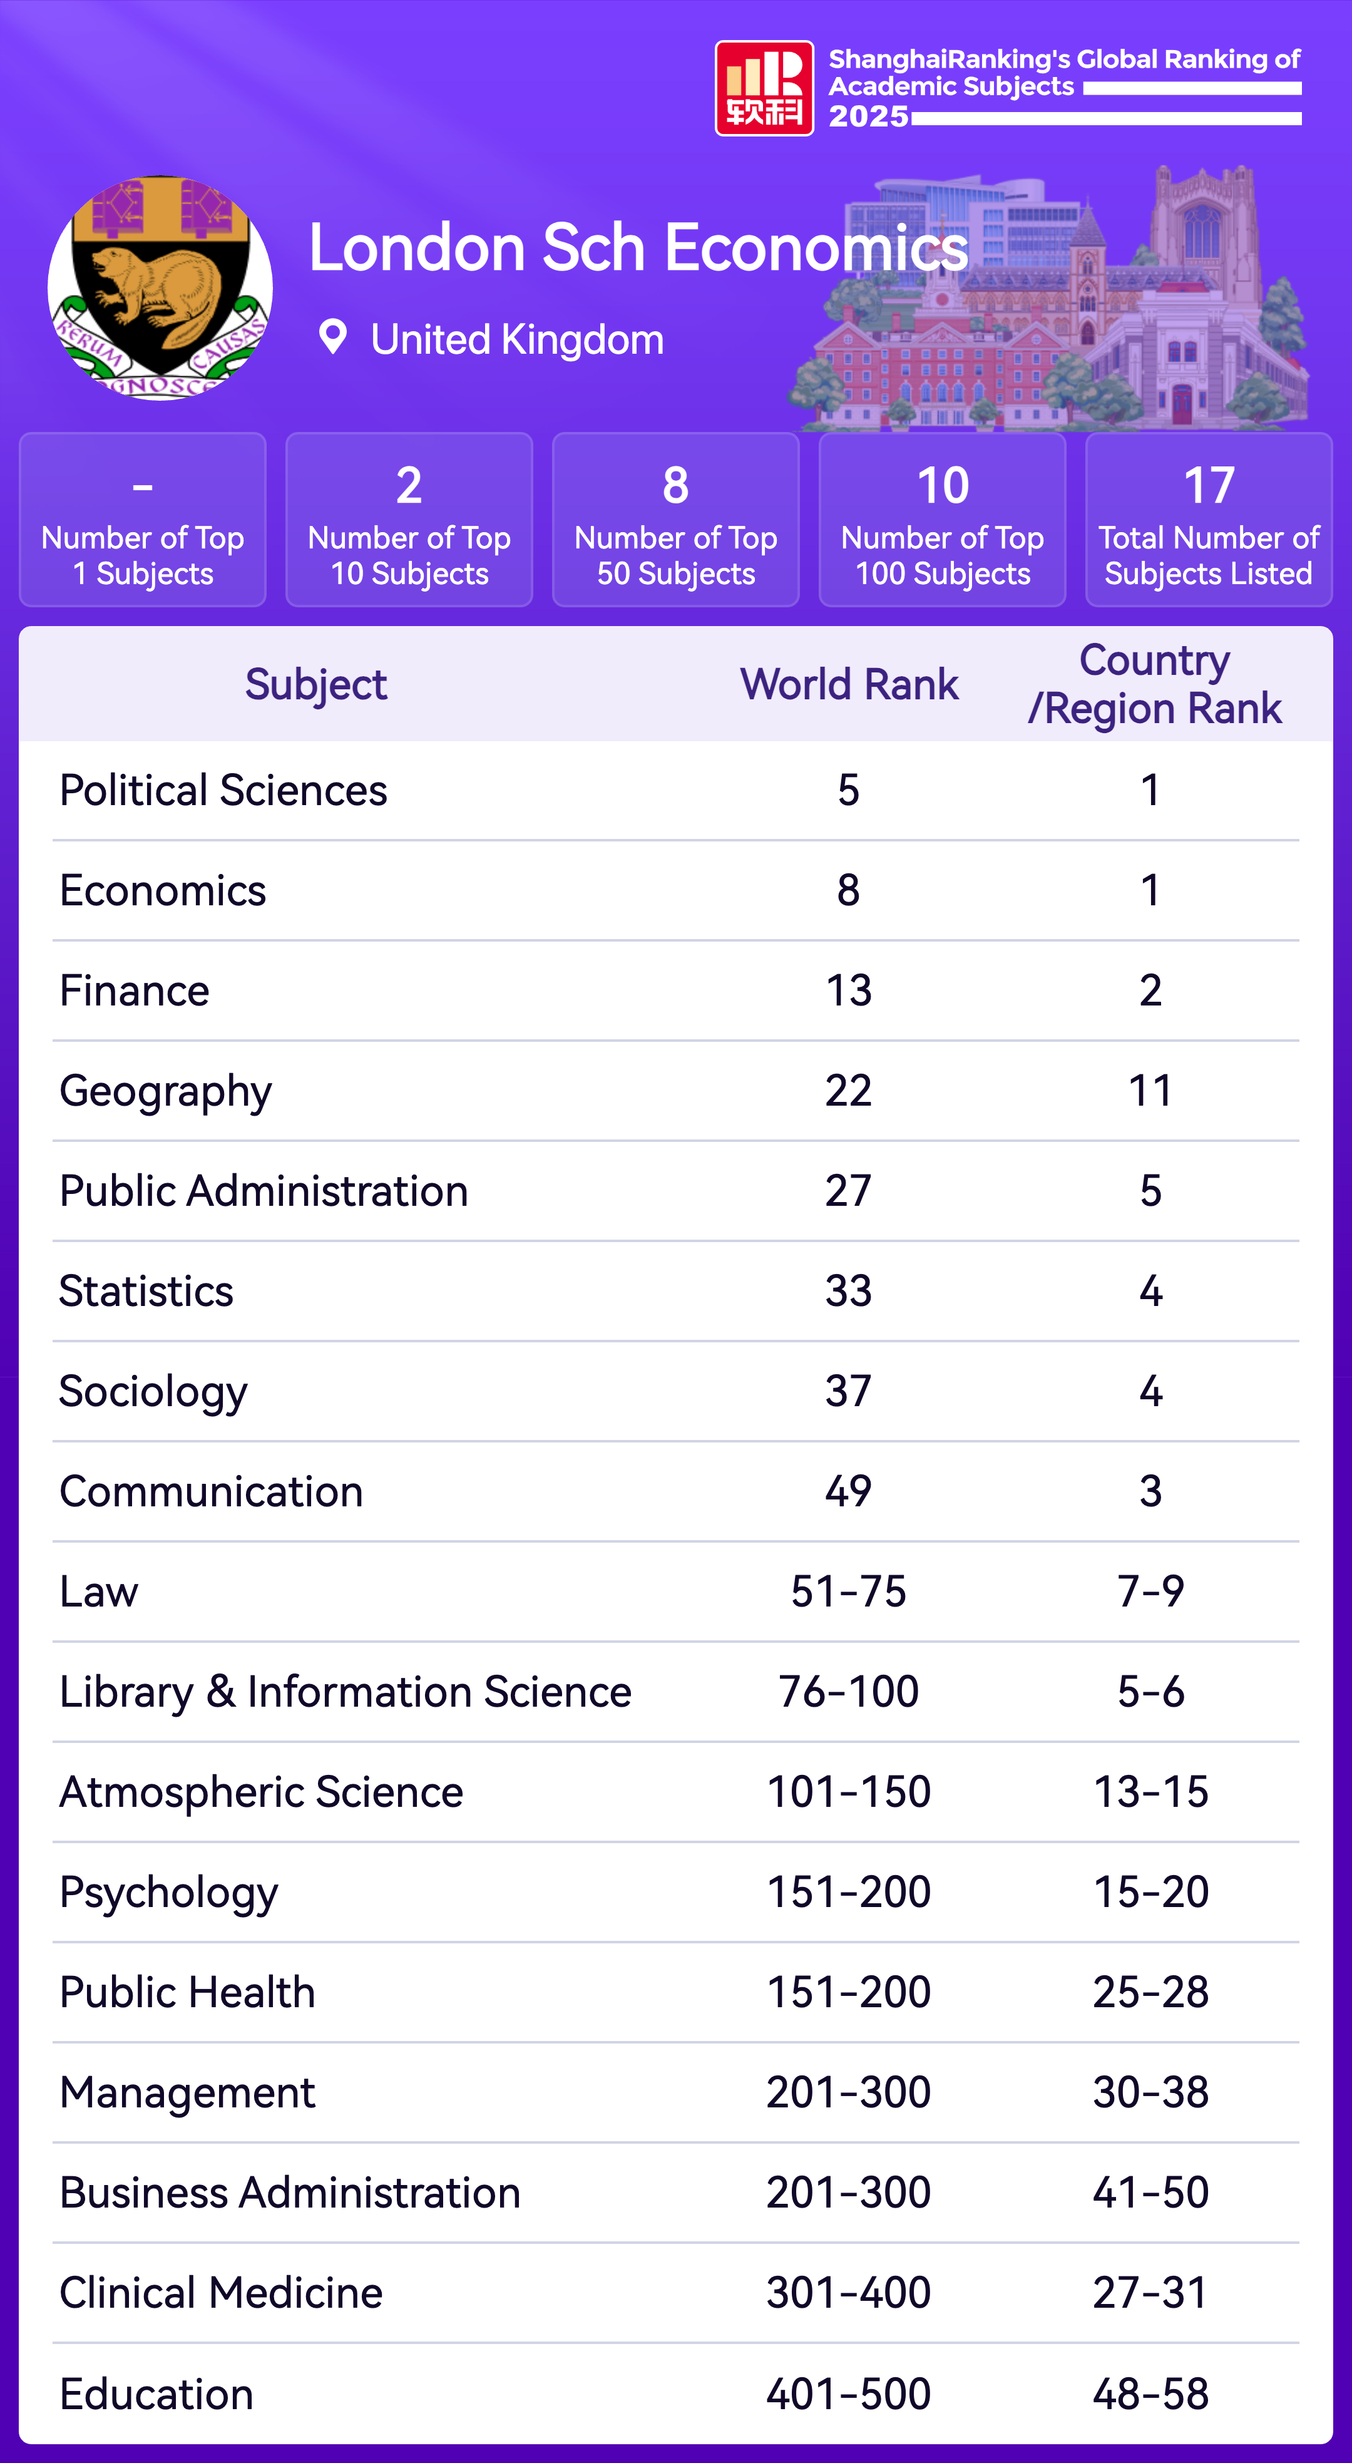Image resolution: width=1352 pixels, height=2463 pixels.
Task: Sort by the World Rank column header
Action: click(849, 684)
